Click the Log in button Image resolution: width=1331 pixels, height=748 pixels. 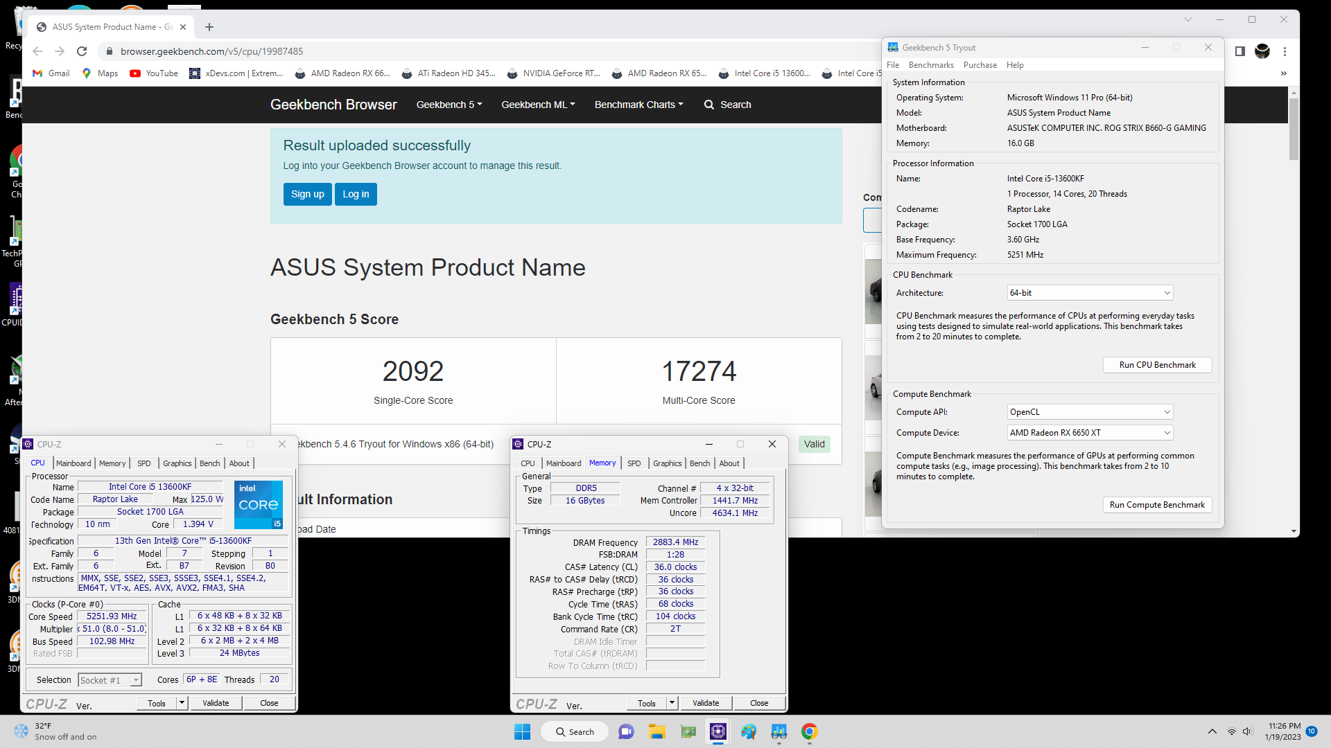(x=356, y=195)
